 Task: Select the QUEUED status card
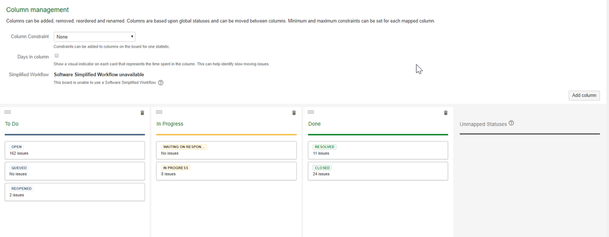[x=75, y=171]
